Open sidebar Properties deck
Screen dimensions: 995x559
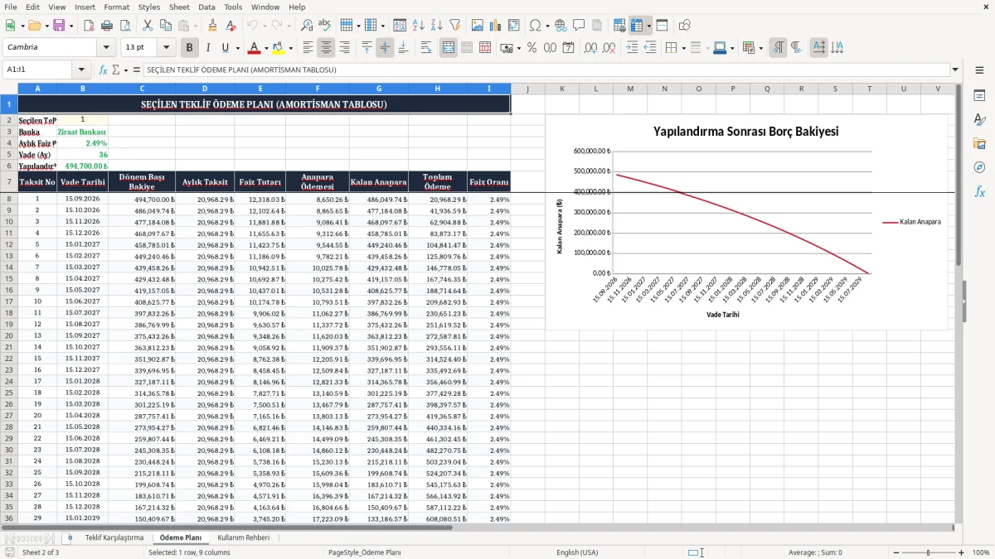[x=979, y=95]
